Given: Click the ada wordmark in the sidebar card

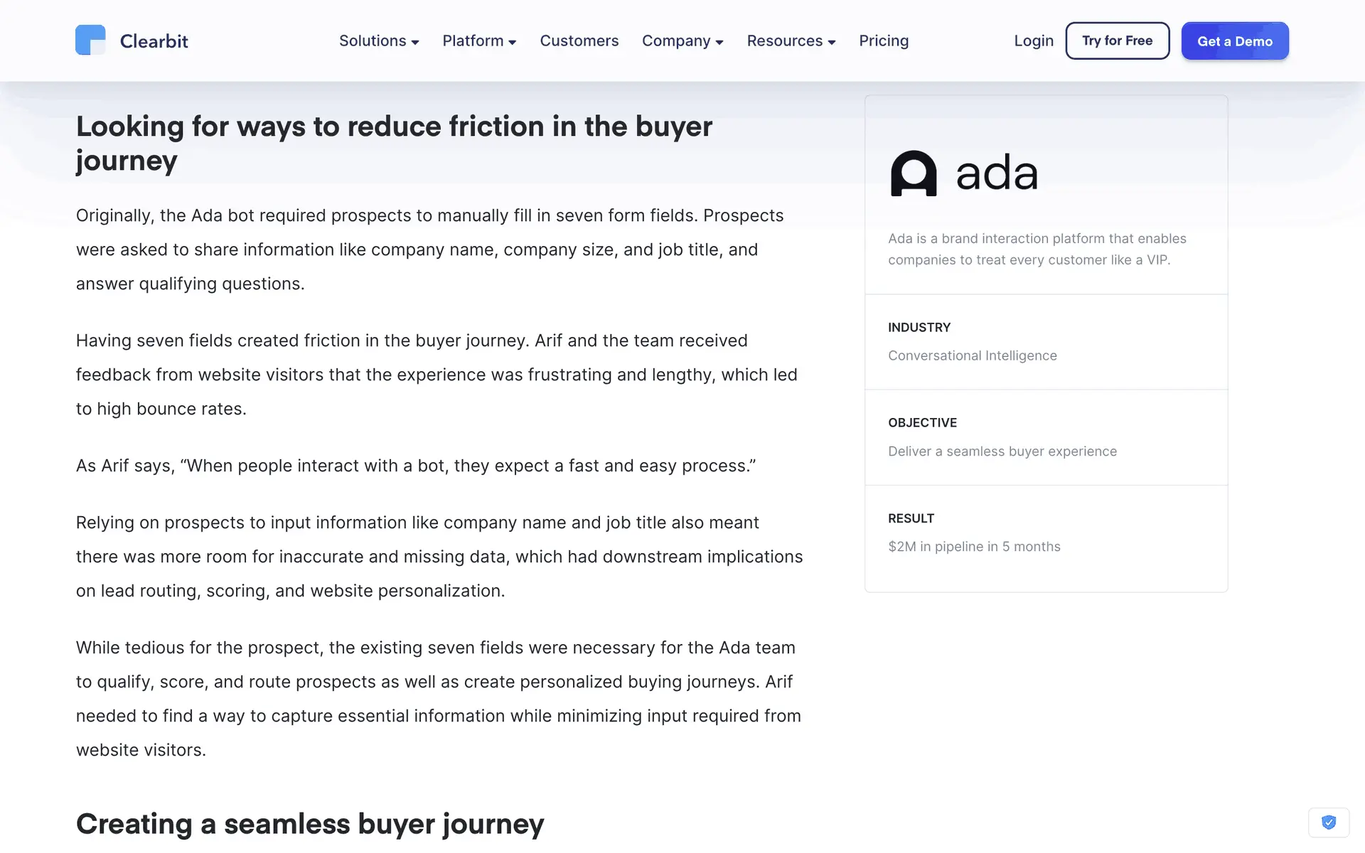Looking at the screenshot, I should click(997, 173).
